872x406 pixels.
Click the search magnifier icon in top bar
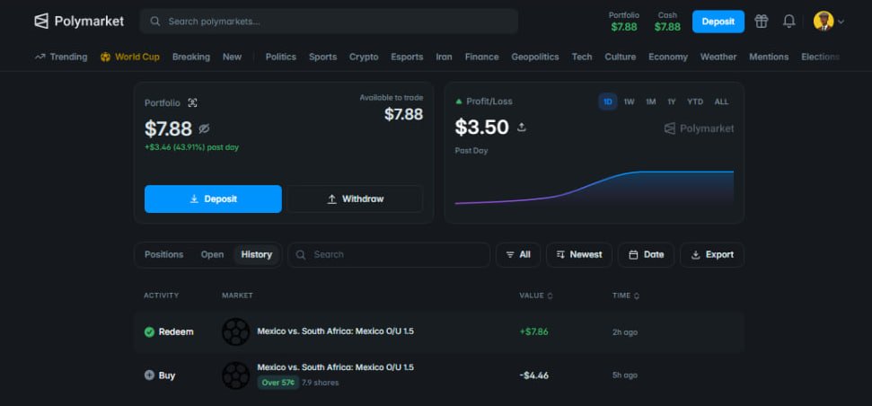point(155,22)
